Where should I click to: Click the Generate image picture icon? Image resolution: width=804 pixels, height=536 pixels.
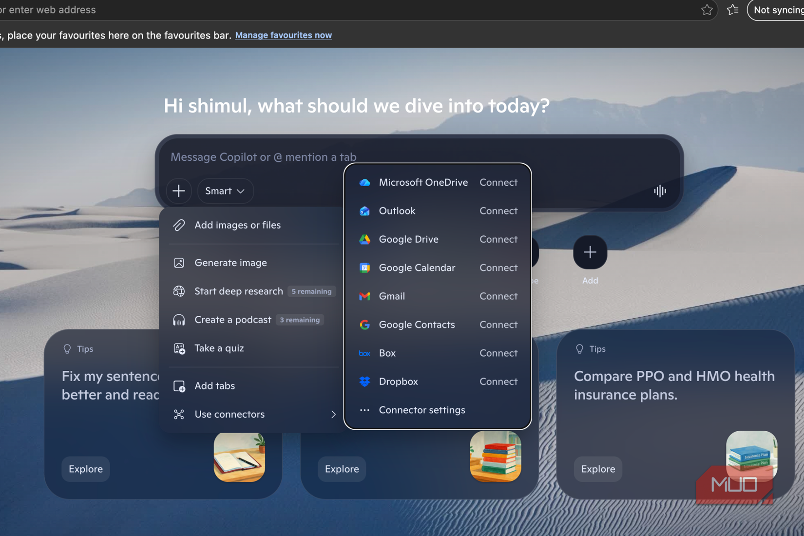point(179,263)
